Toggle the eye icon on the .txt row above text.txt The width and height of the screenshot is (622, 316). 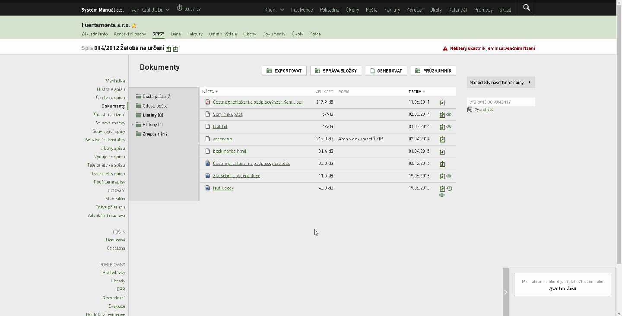click(x=449, y=115)
